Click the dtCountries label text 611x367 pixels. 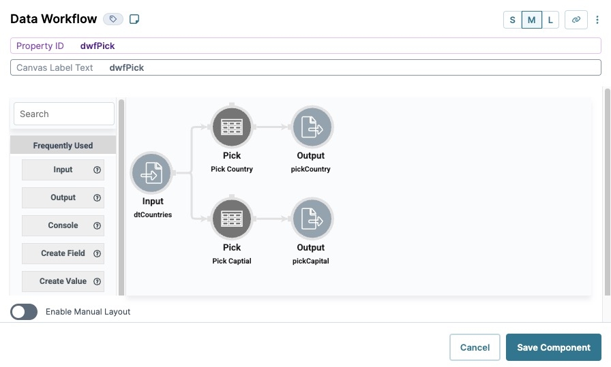153,215
